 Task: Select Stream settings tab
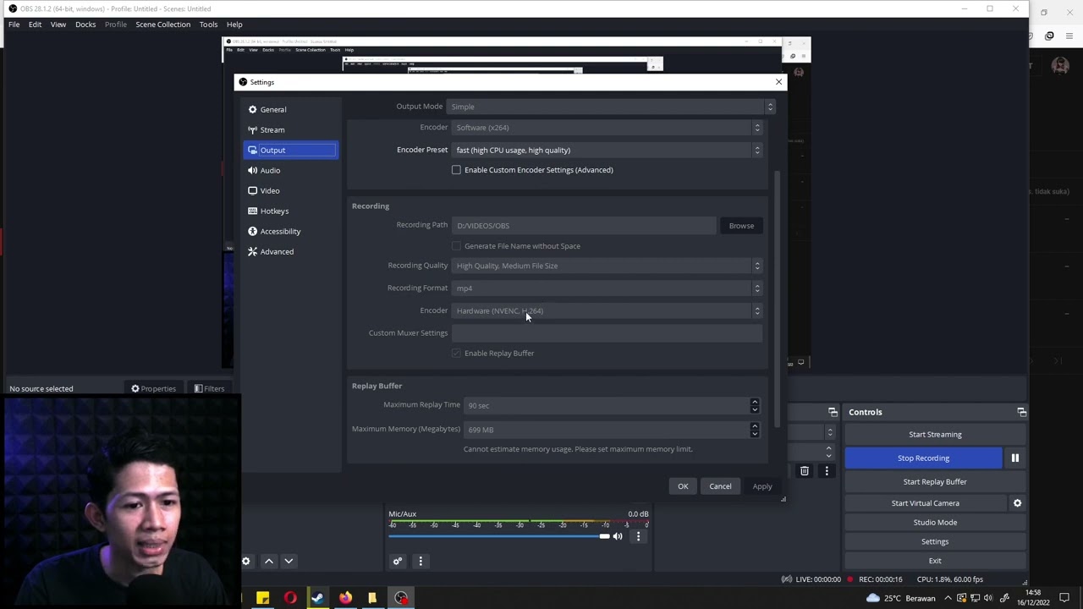pyautogui.click(x=290, y=129)
